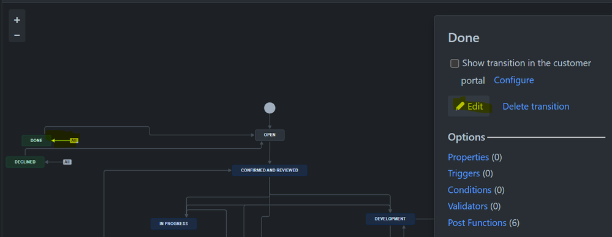Click the All label pointing to DONE
The height and width of the screenshot is (237, 612).
(x=74, y=141)
